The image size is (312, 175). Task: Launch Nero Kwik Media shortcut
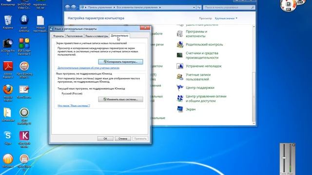pos(24,139)
